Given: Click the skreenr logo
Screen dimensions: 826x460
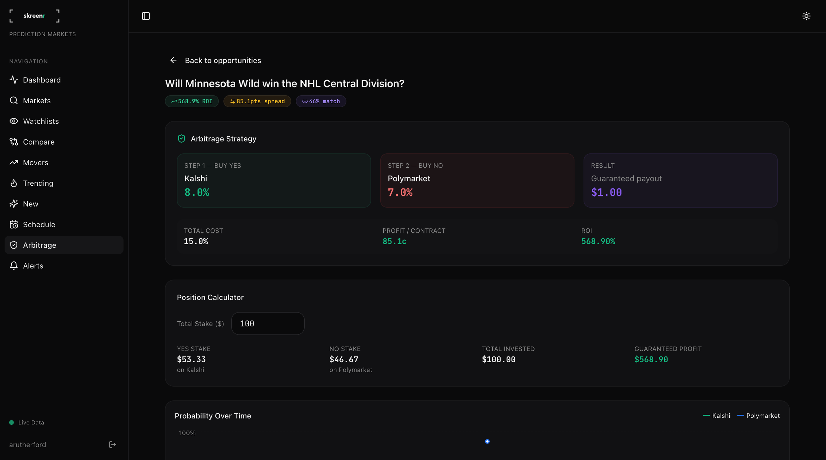Looking at the screenshot, I should click(34, 16).
